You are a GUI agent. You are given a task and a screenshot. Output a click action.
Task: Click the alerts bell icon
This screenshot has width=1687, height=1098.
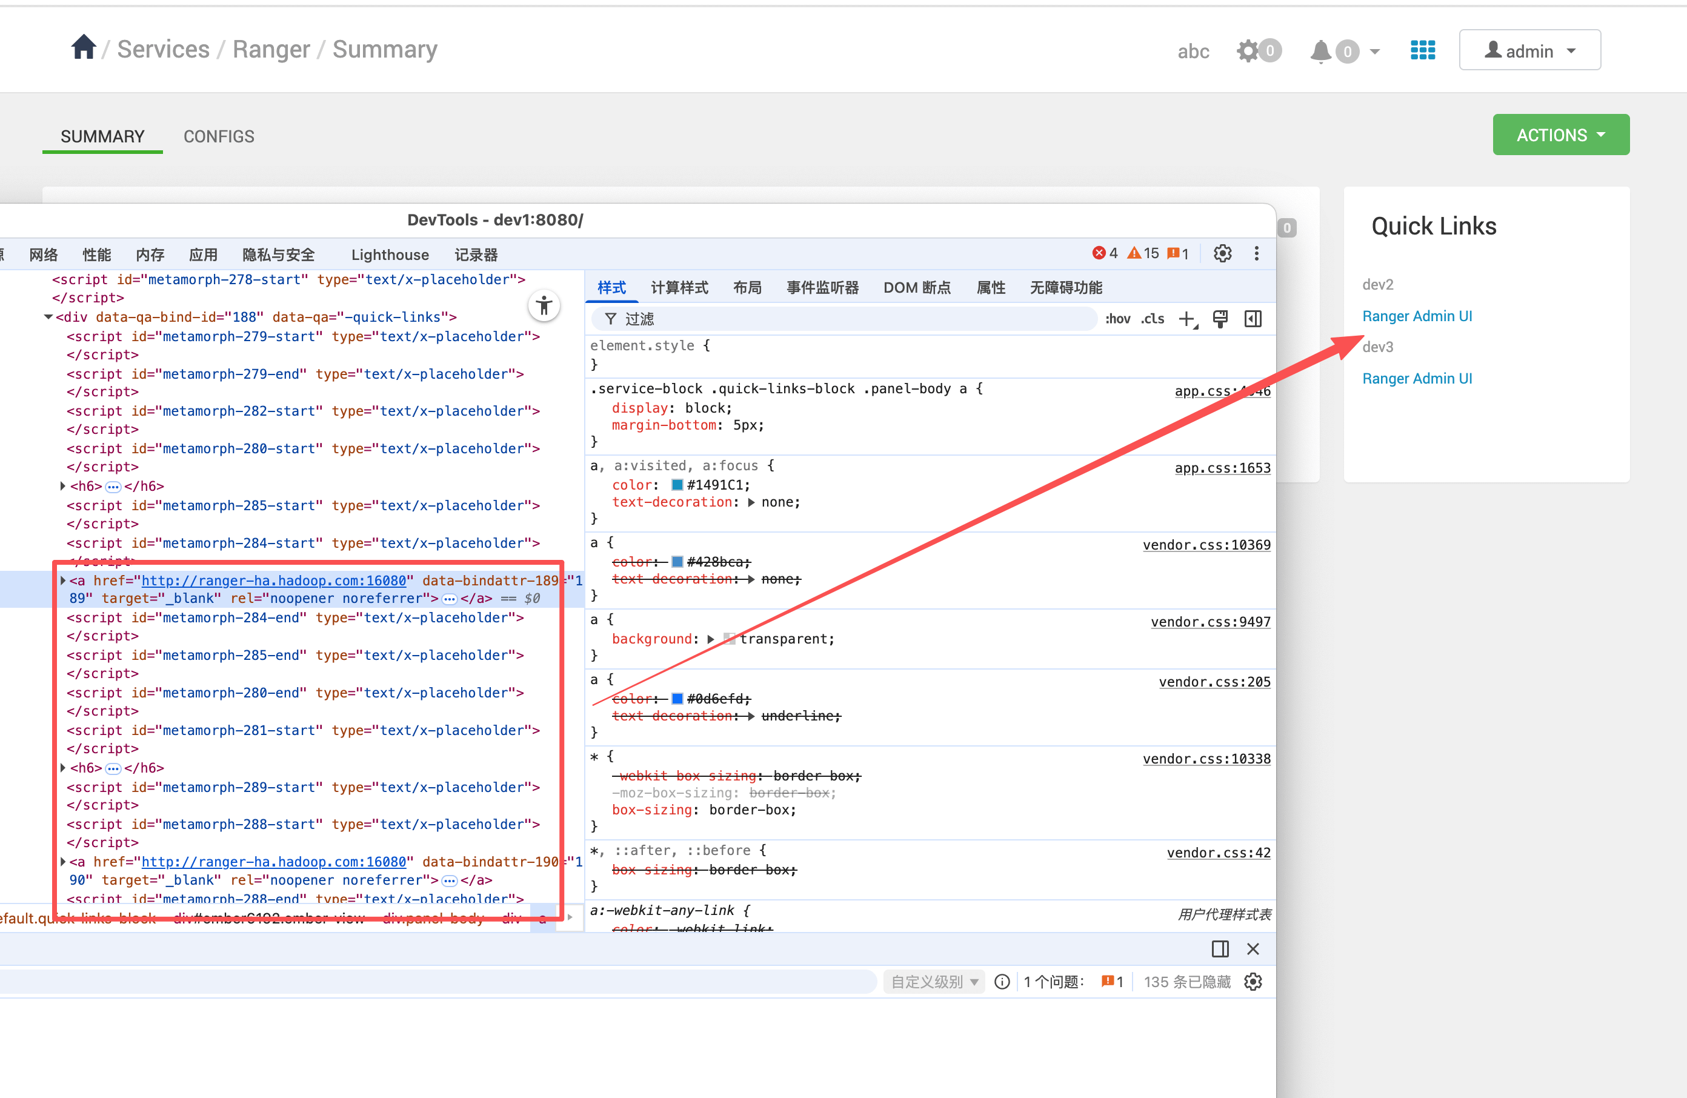click(1320, 51)
